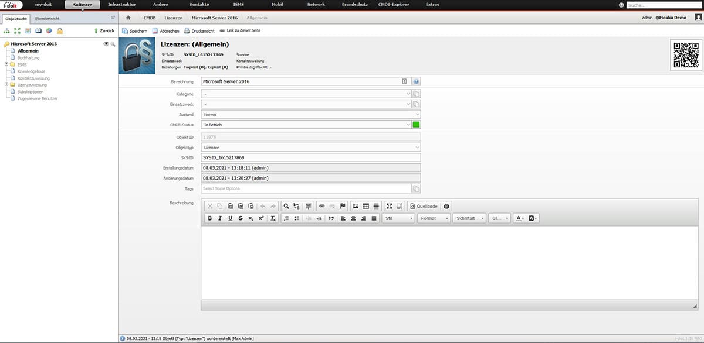Click the home icon in the breadcrumb
The height and width of the screenshot is (343, 704).
128,18
